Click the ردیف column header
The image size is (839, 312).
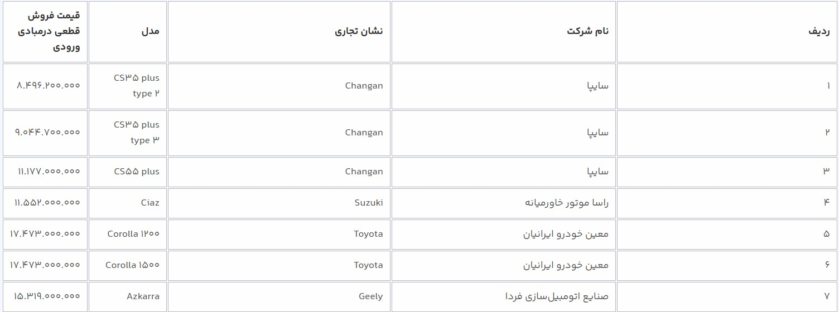click(x=819, y=31)
